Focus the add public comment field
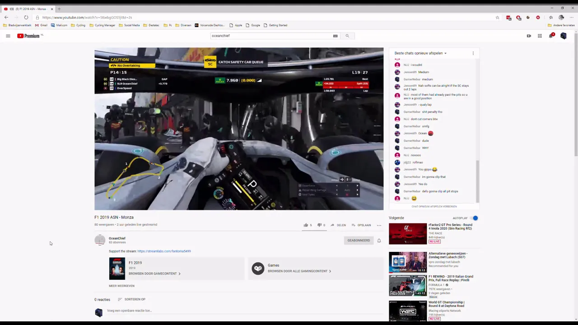The height and width of the screenshot is (325, 578). [244, 311]
